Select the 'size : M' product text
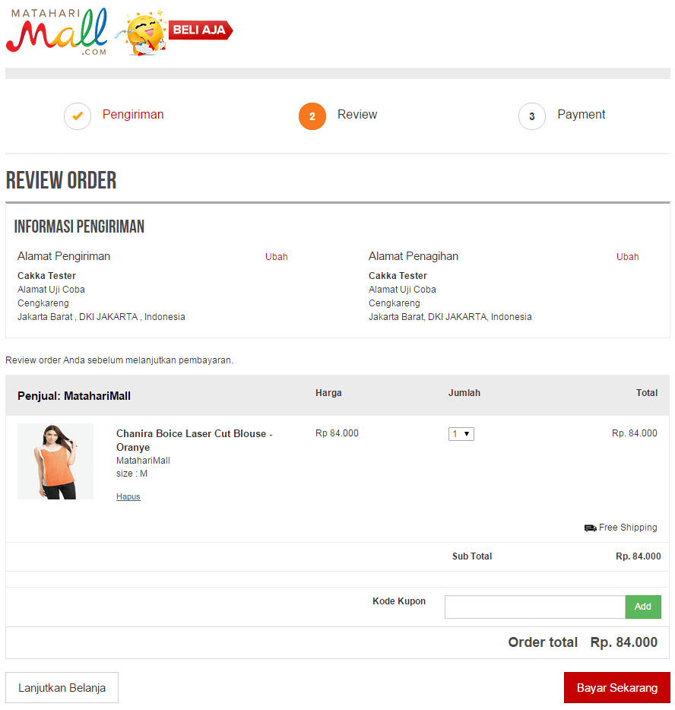Screen dimensions: 675x710 [132, 474]
